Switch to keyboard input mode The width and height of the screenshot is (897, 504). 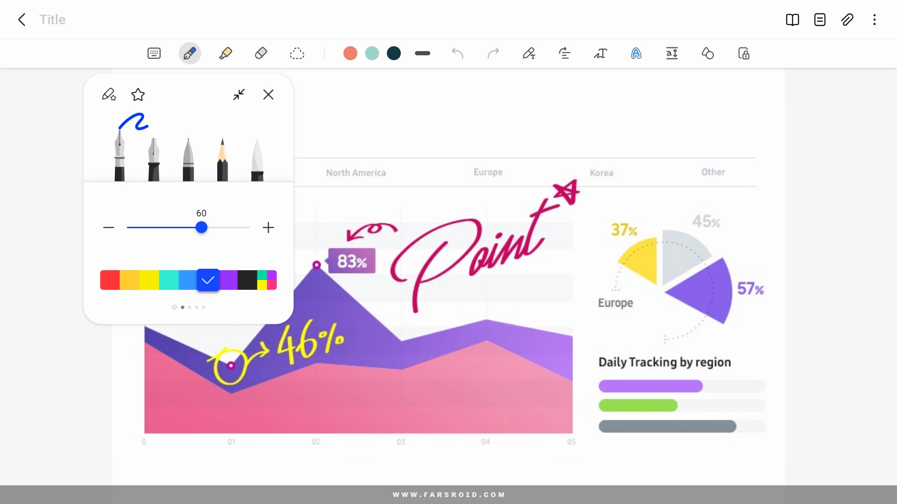pyautogui.click(x=154, y=53)
